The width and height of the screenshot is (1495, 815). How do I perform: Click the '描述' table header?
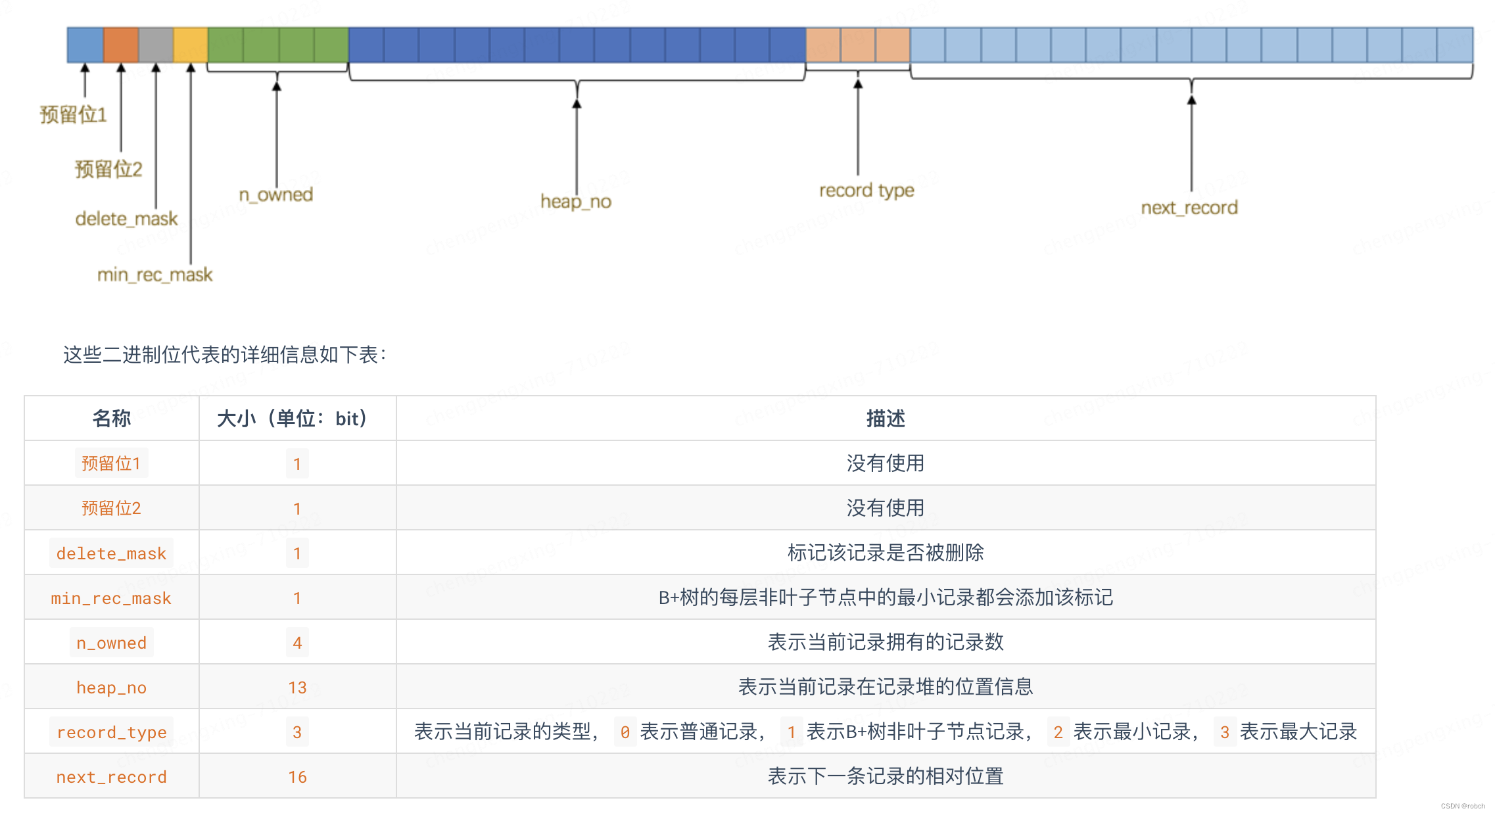pyautogui.click(x=886, y=418)
